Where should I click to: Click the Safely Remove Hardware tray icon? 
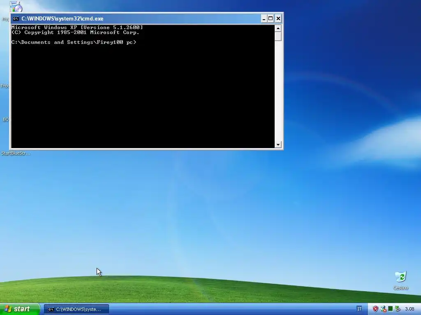(x=398, y=309)
